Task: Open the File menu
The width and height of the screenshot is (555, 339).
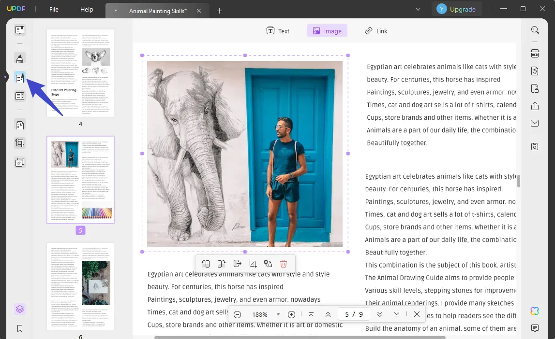Action: tap(53, 9)
